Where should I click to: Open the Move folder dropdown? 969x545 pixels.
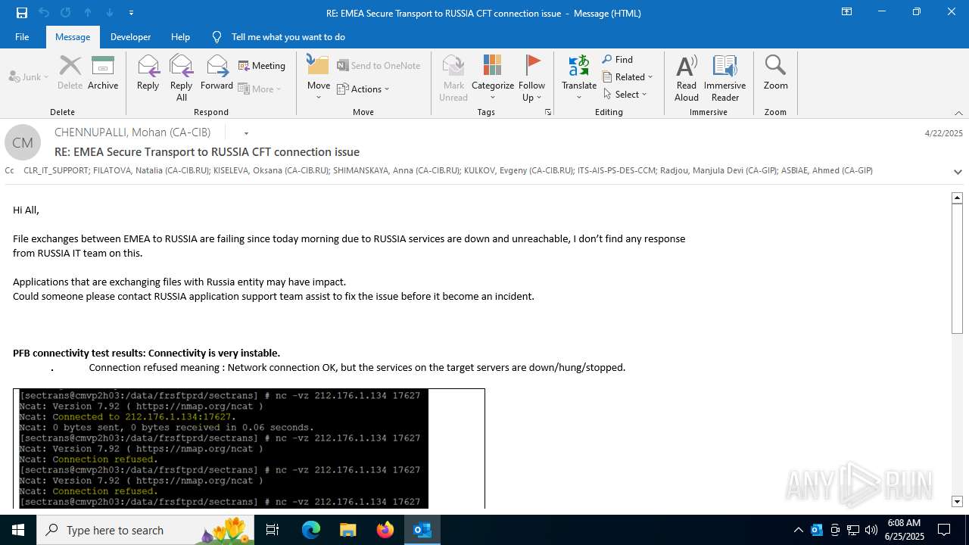(318, 78)
